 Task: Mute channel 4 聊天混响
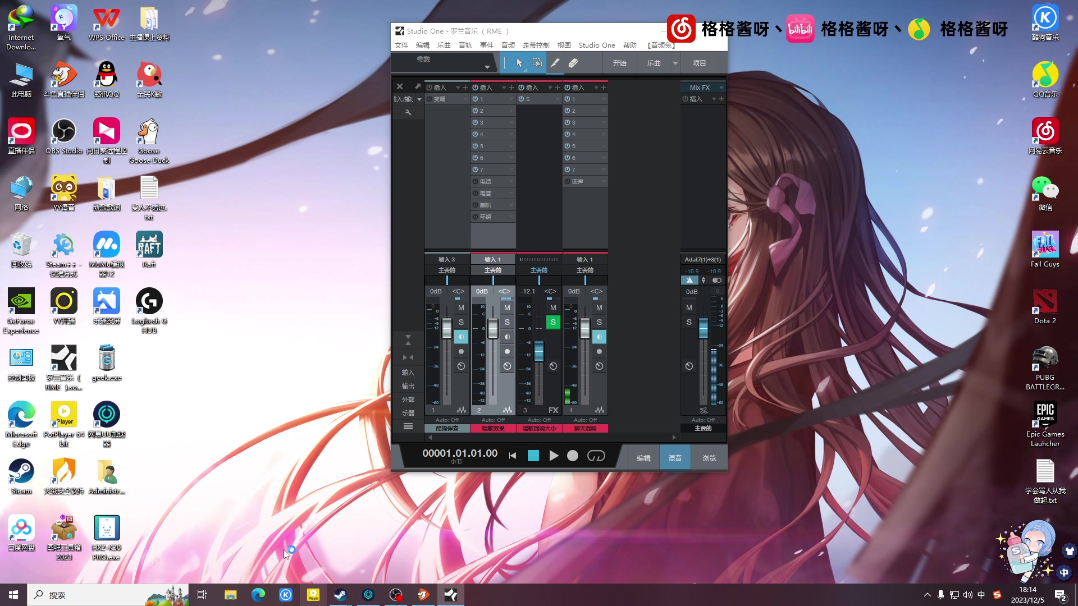[x=599, y=307]
